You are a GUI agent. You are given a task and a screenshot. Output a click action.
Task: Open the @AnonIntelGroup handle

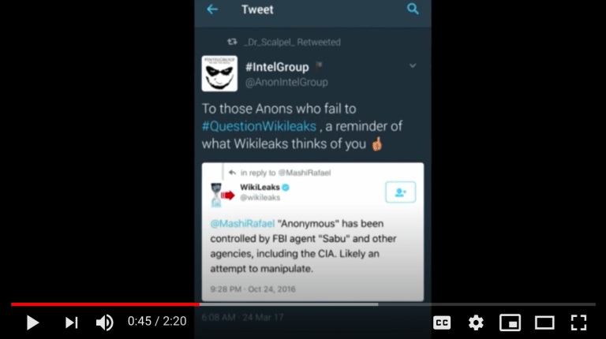tap(286, 82)
